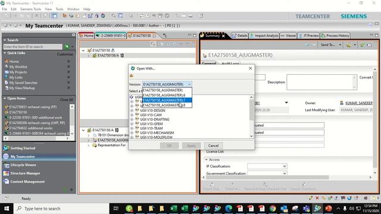
Task: Select E1A2750158_A(UGMASTER);7 version option
Action: tap(167, 100)
